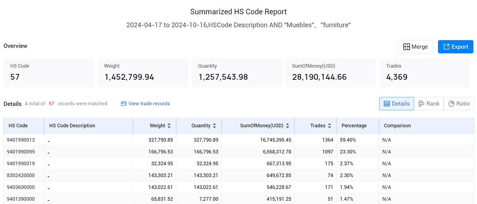477x204 pixels.
Task: Click the HS Code column header
Action: click(24, 126)
